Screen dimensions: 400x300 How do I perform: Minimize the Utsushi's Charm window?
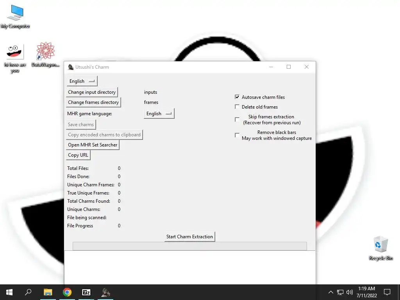point(271,67)
